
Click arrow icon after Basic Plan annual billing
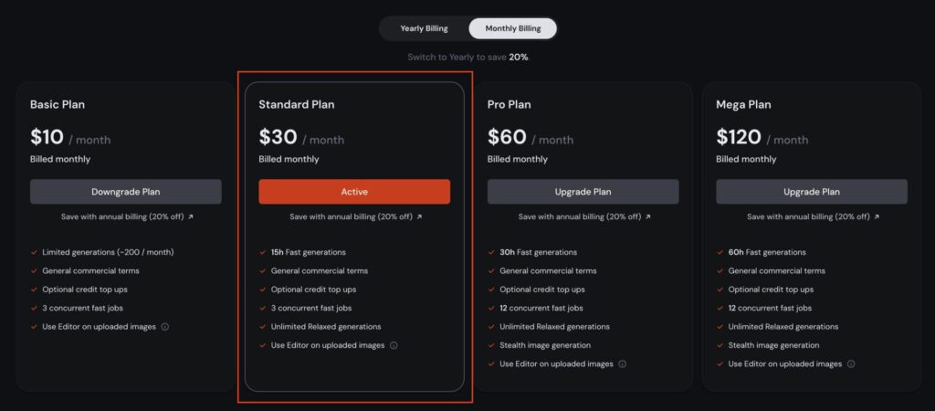pos(191,216)
